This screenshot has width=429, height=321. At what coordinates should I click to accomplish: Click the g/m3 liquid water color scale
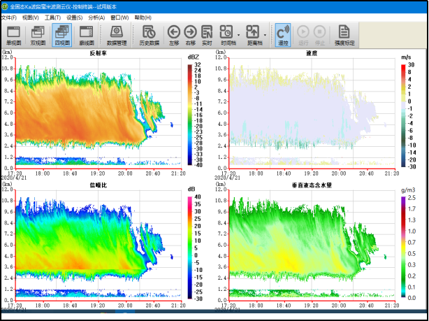403,248
